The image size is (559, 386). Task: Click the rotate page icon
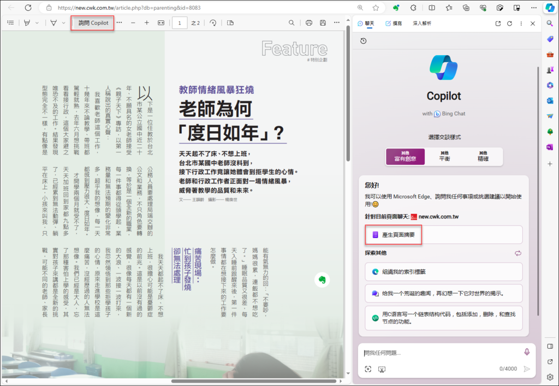click(x=212, y=23)
